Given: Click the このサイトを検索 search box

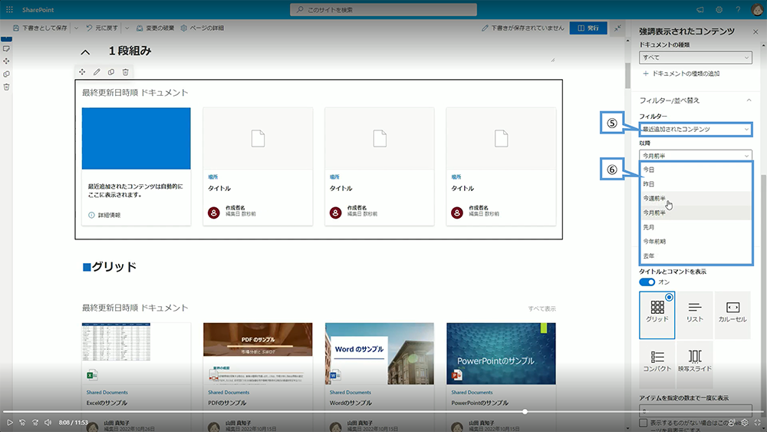Looking at the screenshot, I should point(383,10).
